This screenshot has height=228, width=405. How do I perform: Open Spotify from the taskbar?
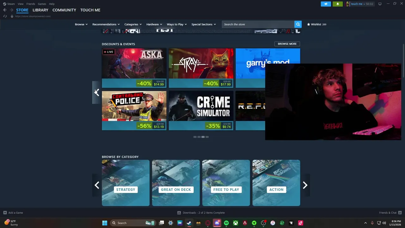226,223
